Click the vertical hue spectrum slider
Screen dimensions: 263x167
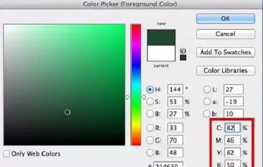tap(136, 85)
